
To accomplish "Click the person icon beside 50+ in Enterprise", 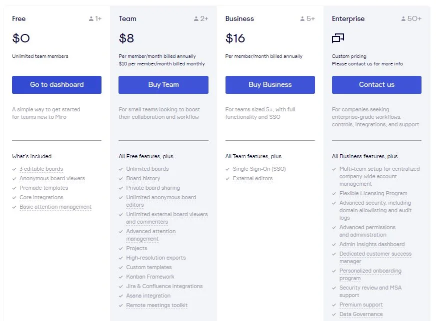I will (x=403, y=19).
